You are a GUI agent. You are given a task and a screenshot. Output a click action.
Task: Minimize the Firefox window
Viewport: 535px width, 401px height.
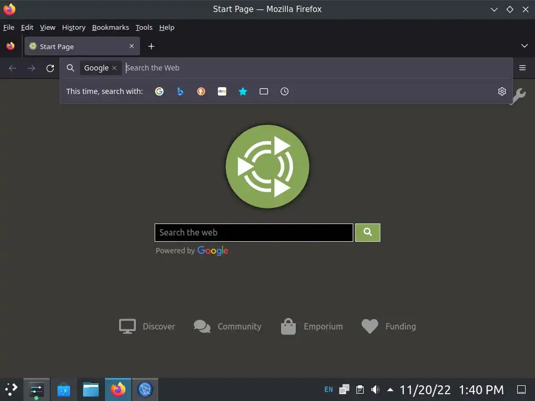494,9
